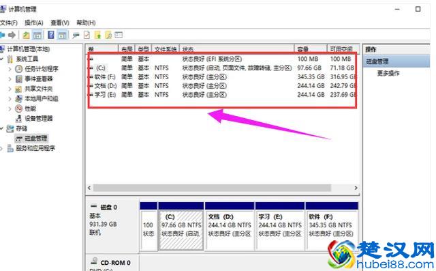Select 共享文件夹 in the tree
The height and width of the screenshot is (271, 436).
click(39, 89)
